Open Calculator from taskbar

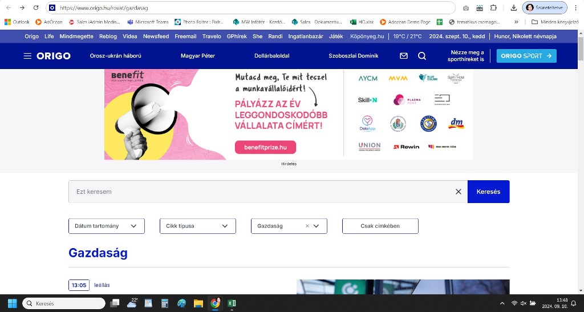tap(165, 303)
